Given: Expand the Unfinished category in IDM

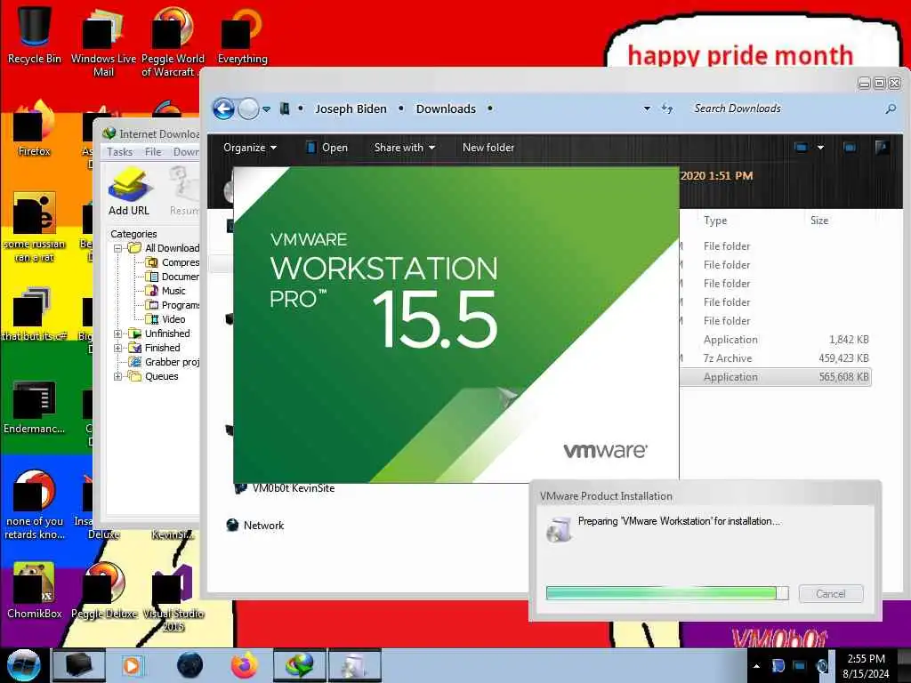Looking at the screenshot, I should point(118,333).
